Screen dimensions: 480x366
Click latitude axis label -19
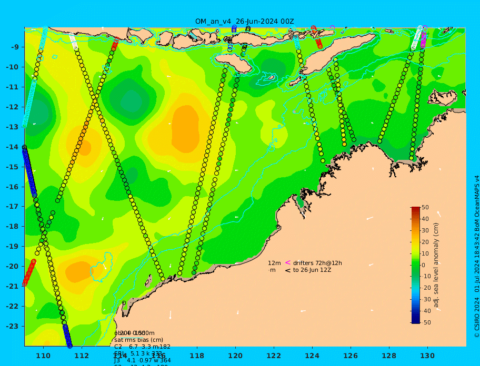pos(12,247)
